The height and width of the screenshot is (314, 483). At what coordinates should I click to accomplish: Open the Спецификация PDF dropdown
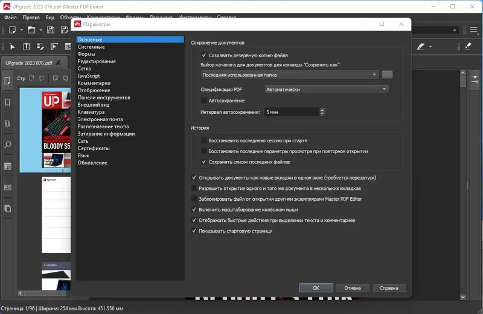coord(326,89)
